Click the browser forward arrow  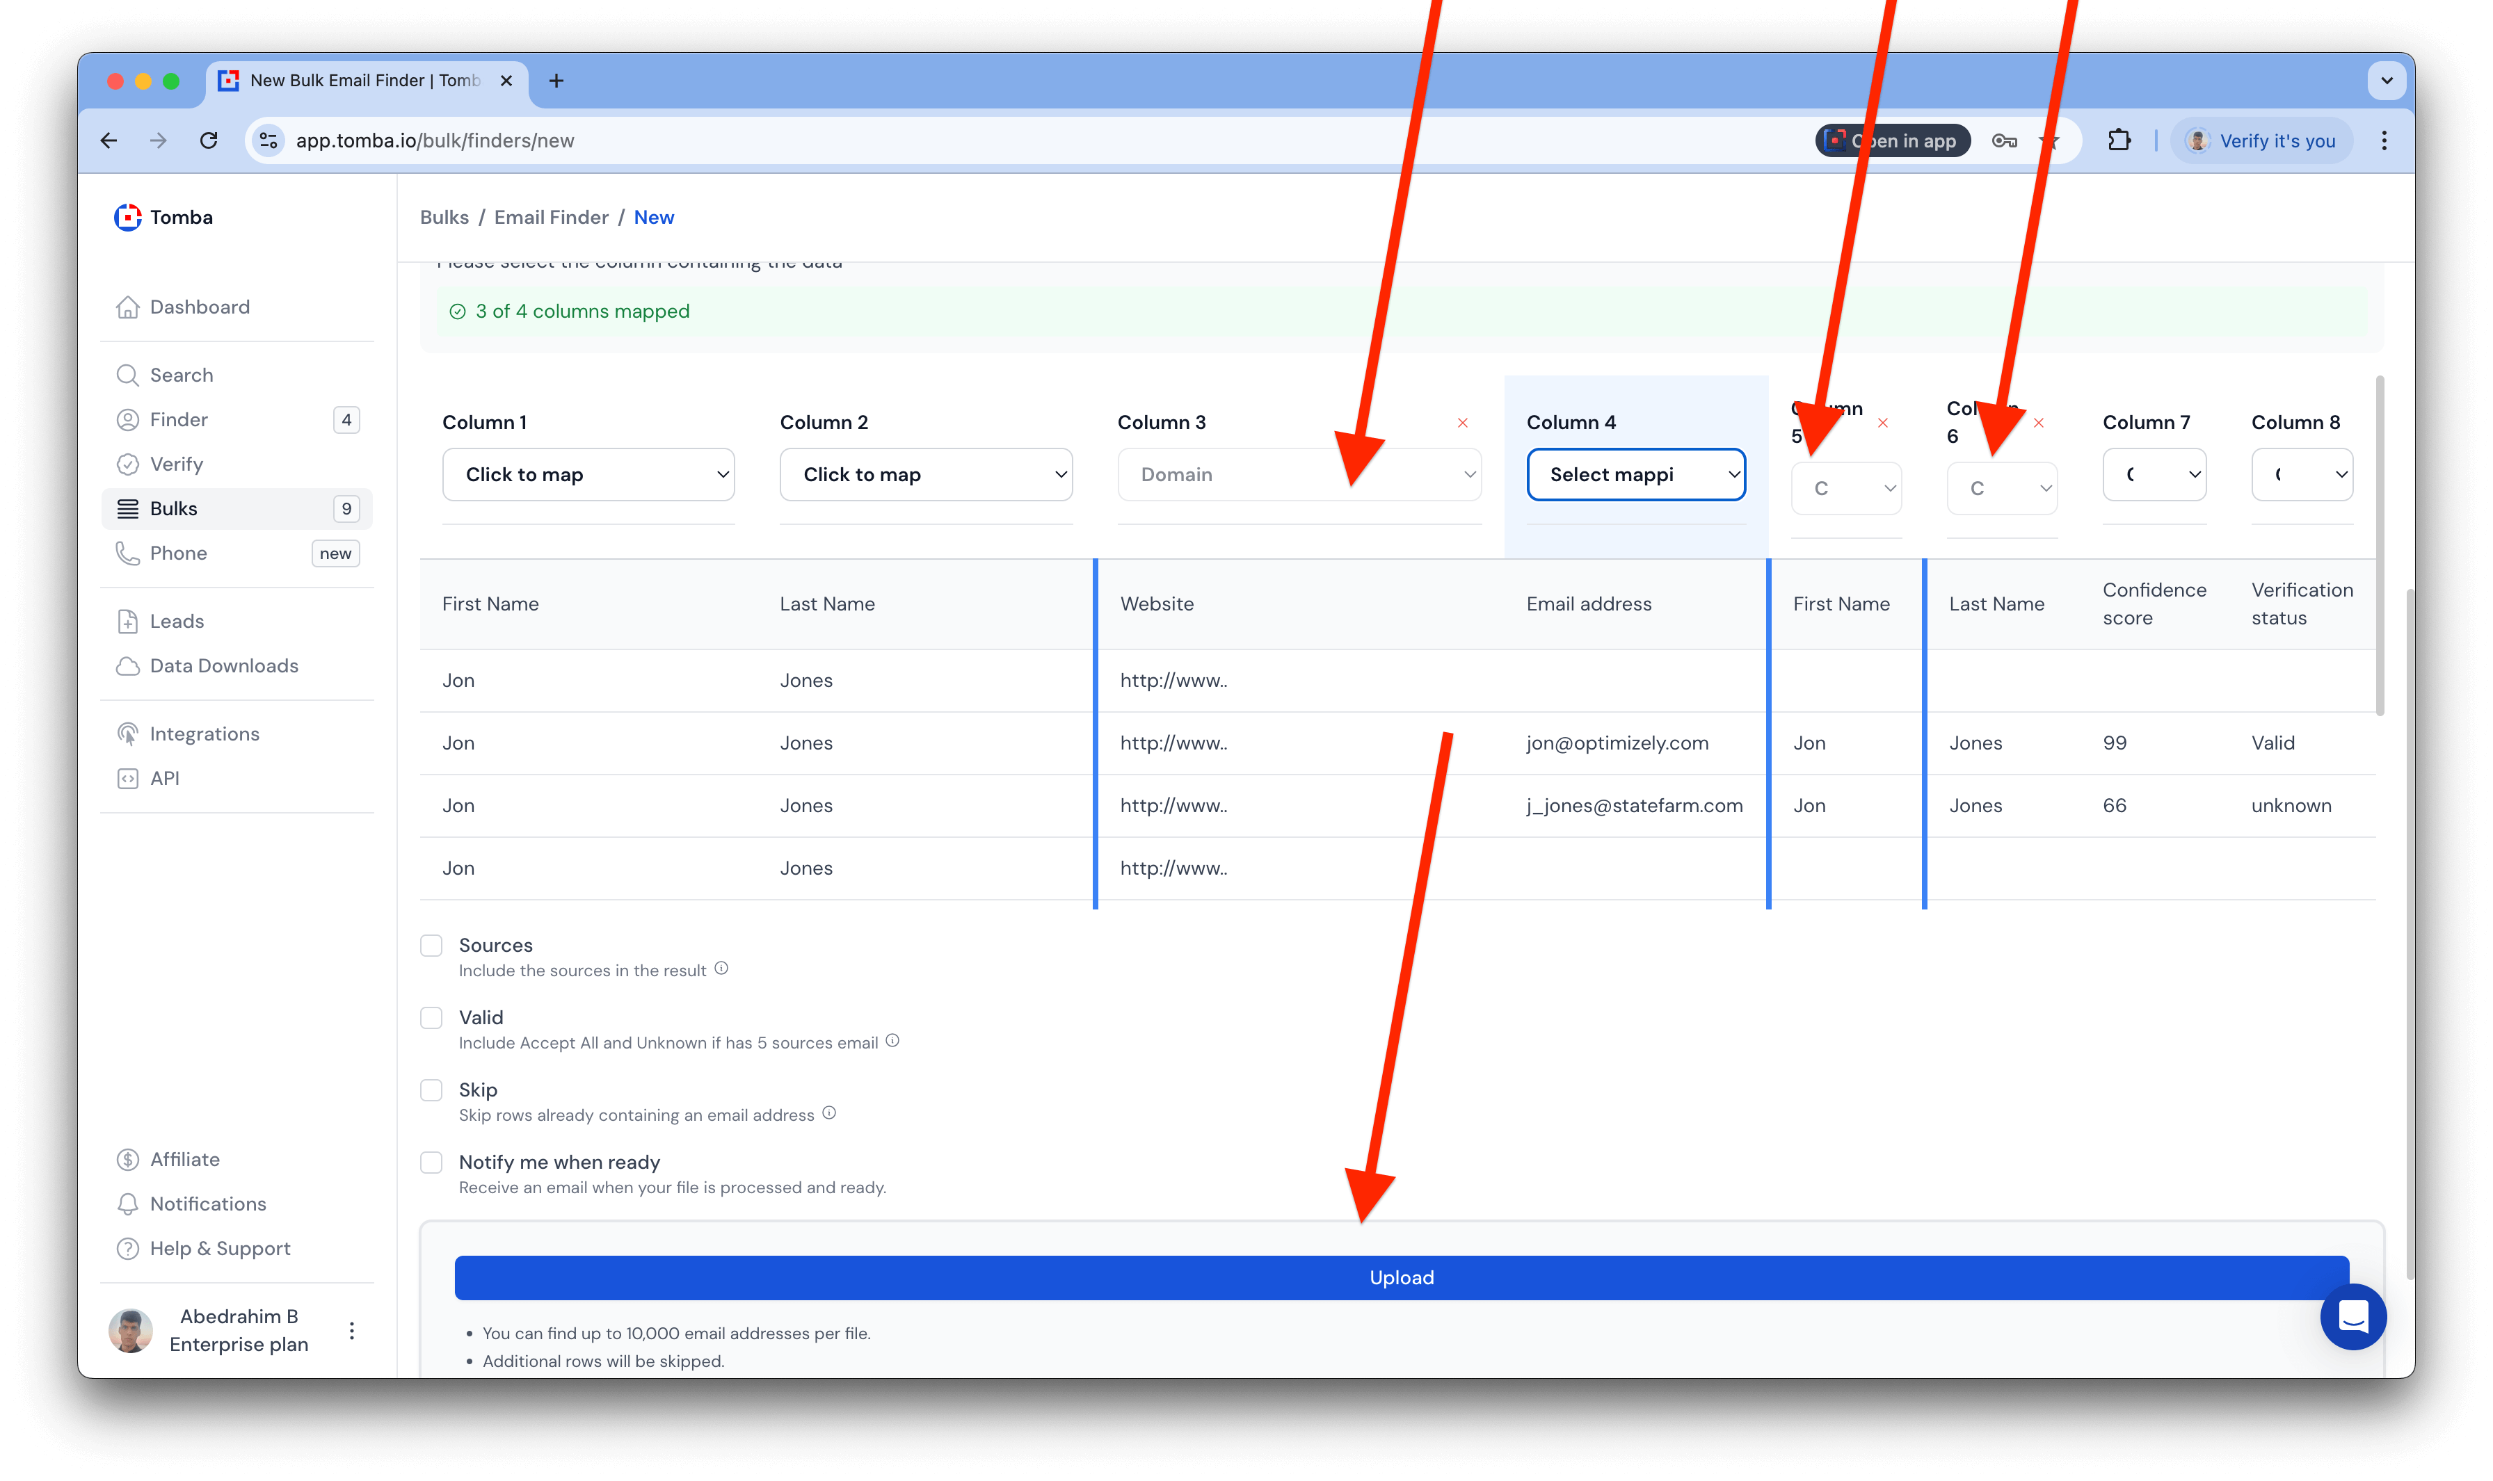click(x=159, y=140)
